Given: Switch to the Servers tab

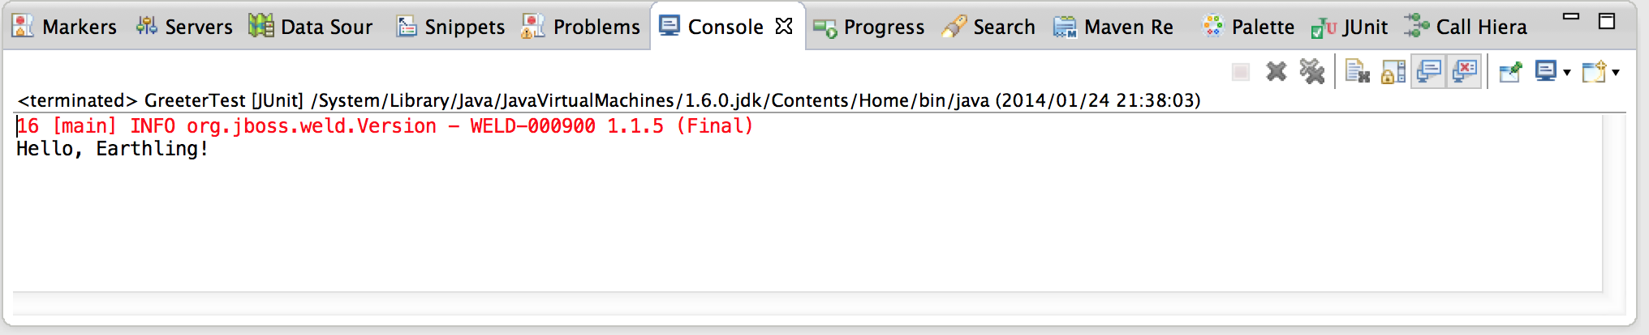Looking at the screenshot, I should coord(184,27).
